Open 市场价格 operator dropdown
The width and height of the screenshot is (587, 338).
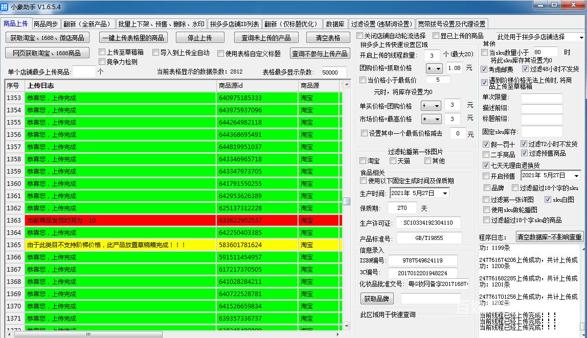click(x=431, y=119)
